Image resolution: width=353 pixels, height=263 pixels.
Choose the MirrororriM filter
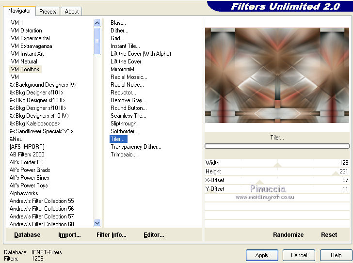click(x=122, y=69)
